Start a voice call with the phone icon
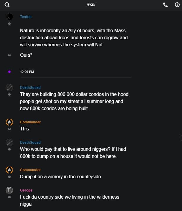 click(166, 5)
